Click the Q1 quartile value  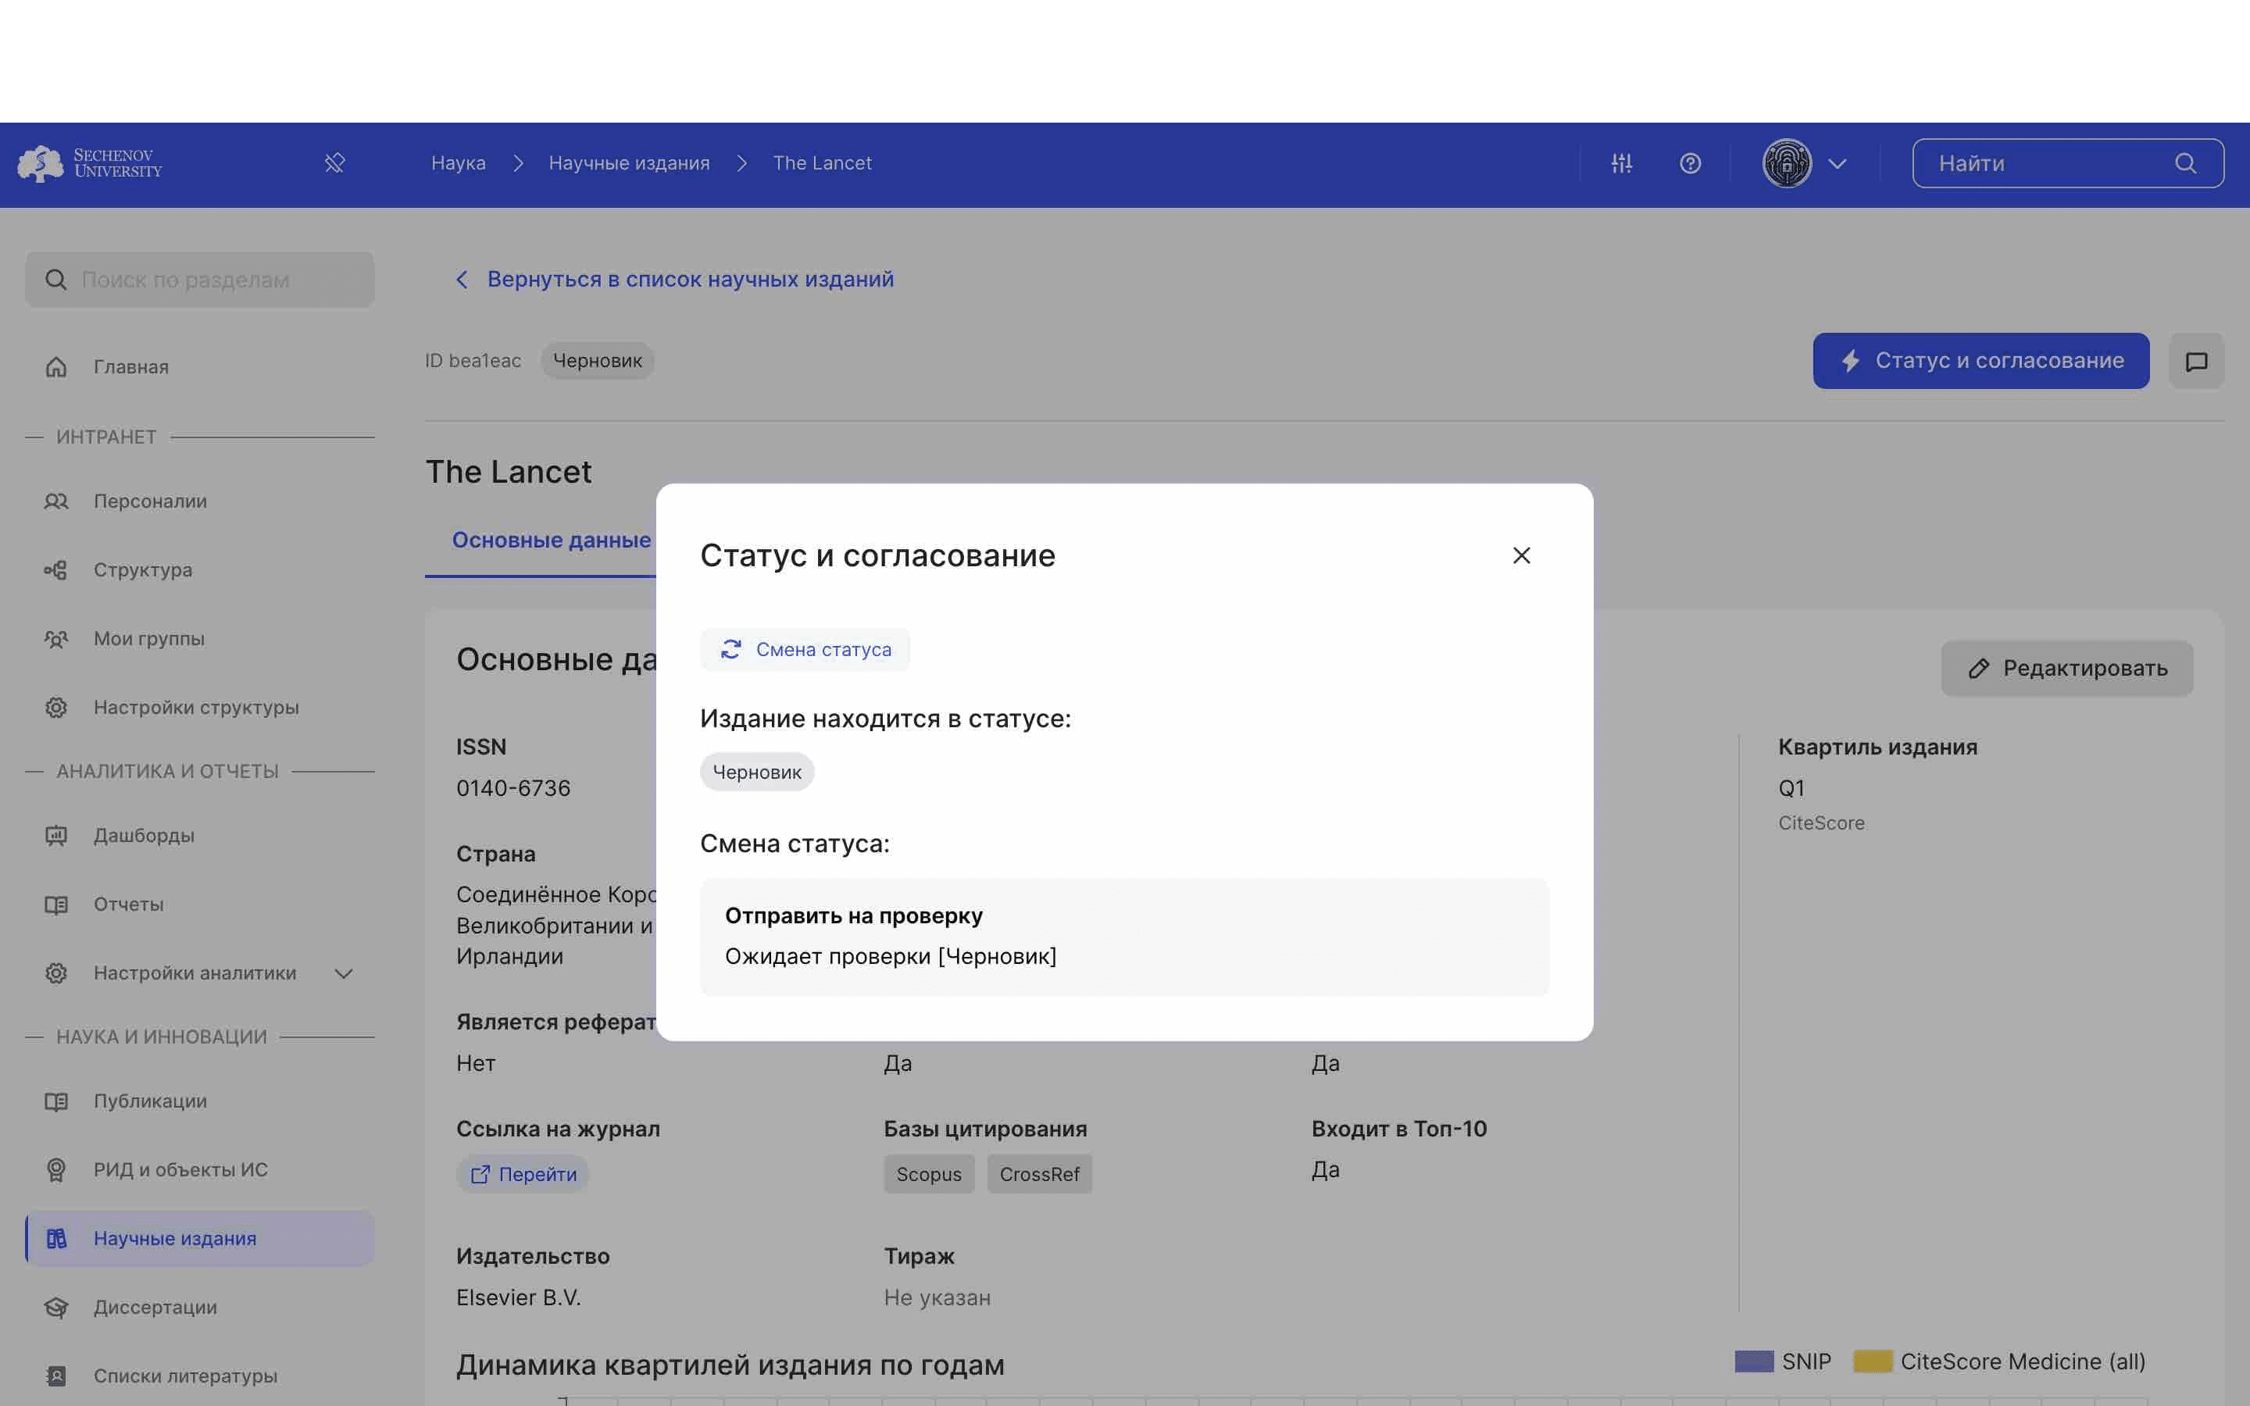coord(1791,789)
